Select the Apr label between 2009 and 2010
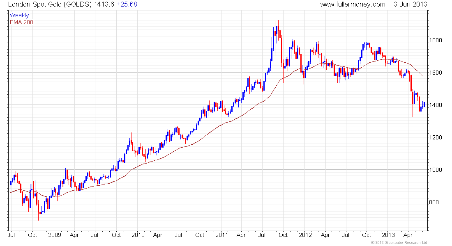Screen dimensions: 452x246 (x=74, y=235)
